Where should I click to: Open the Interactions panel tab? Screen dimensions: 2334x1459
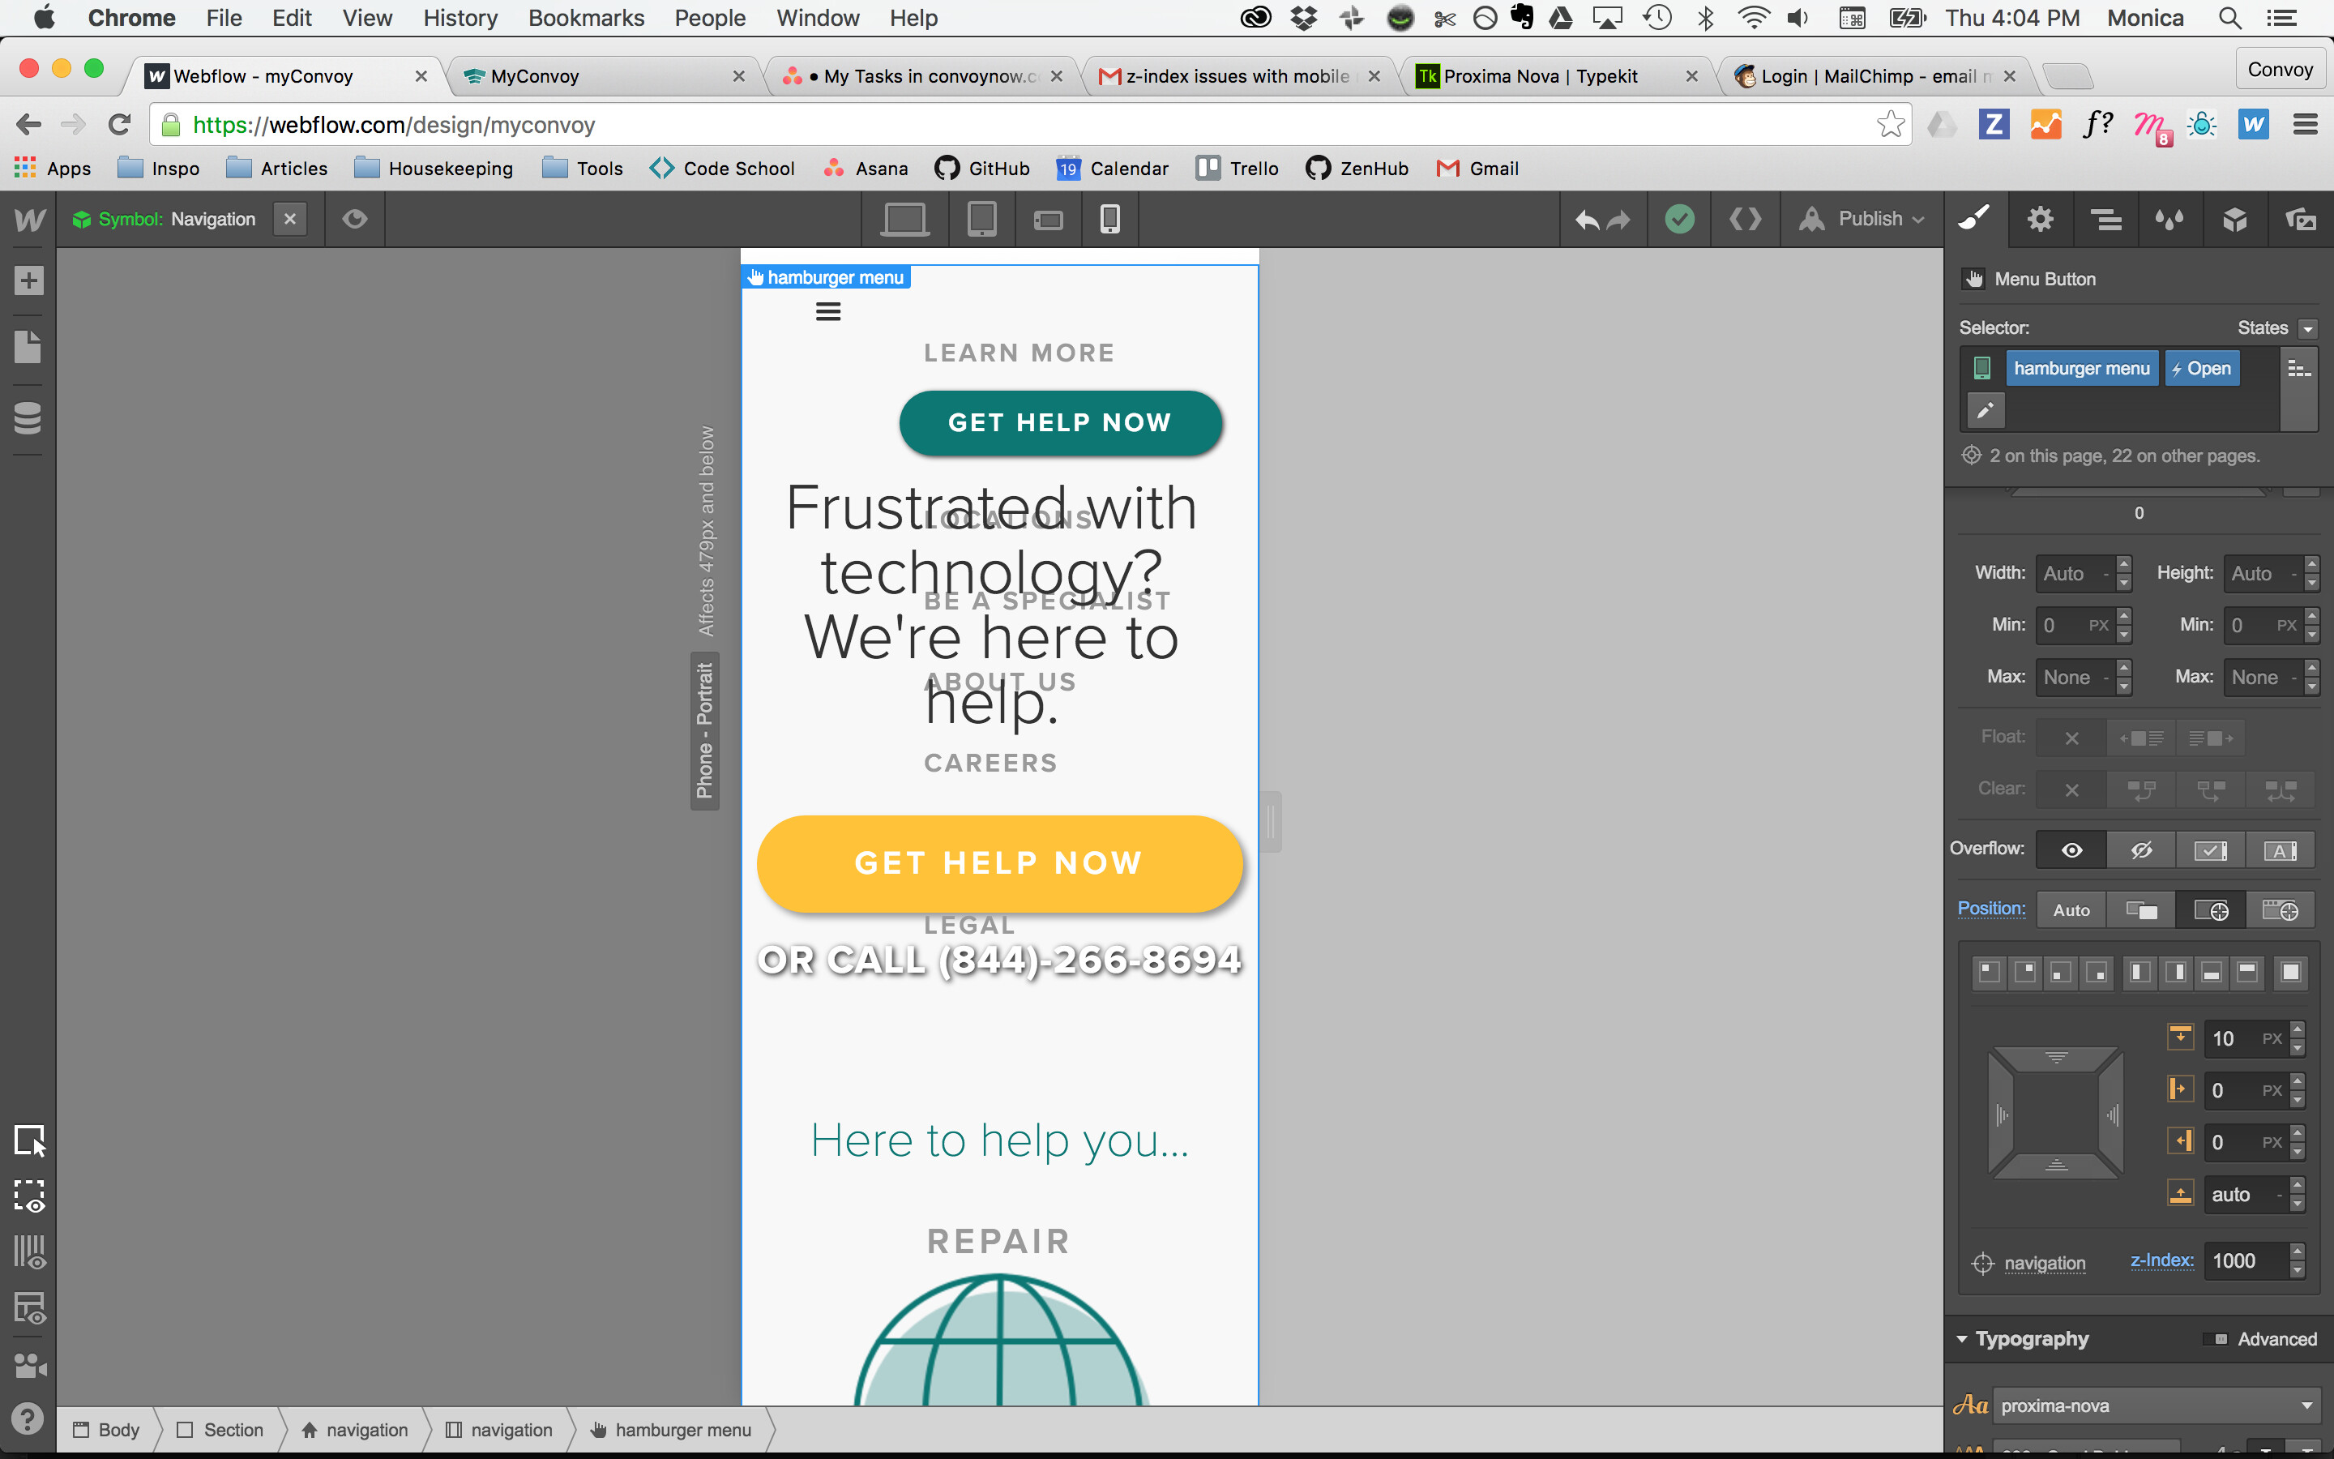(x=2169, y=219)
